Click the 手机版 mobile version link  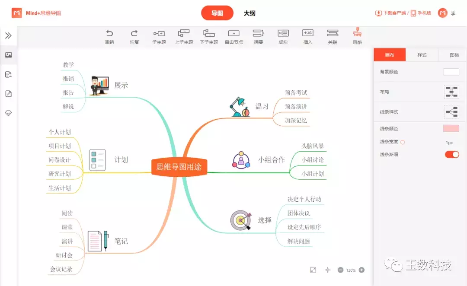tap(421, 13)
